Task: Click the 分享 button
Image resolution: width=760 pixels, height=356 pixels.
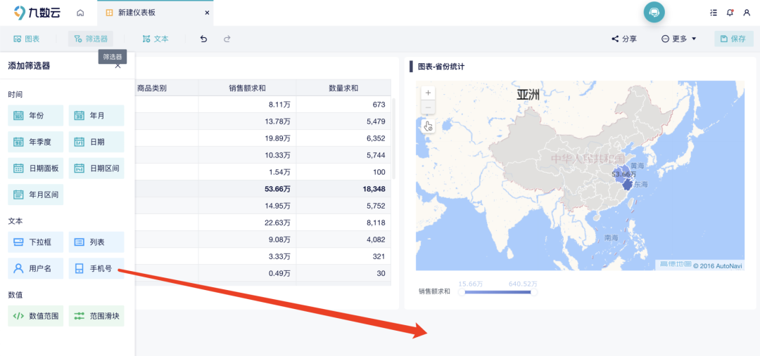Action: [x=624, y=39]
